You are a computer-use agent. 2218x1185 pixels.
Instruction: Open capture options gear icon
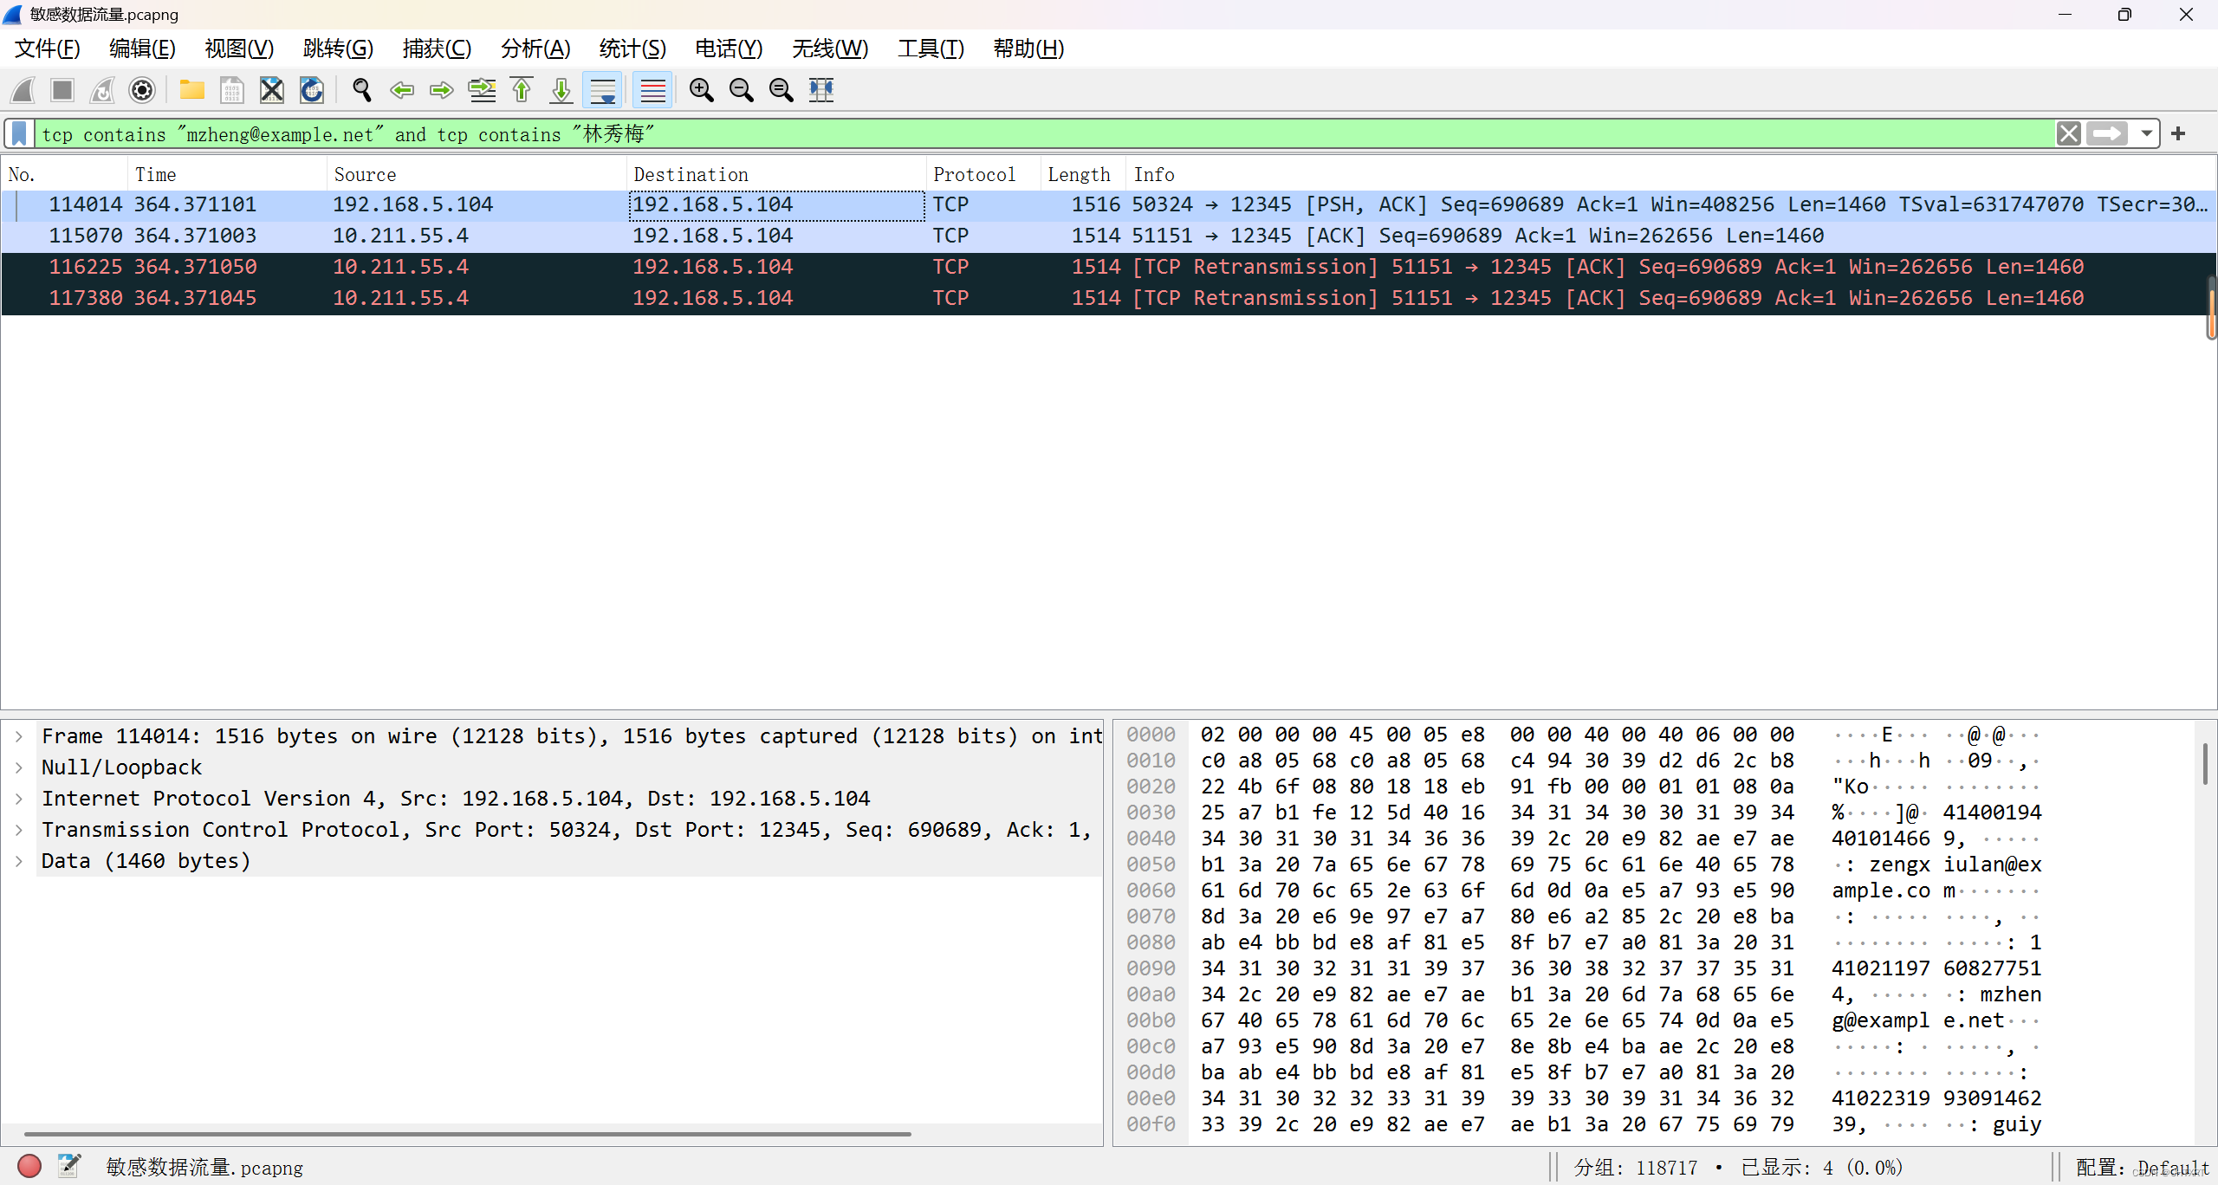pos(142,90)
